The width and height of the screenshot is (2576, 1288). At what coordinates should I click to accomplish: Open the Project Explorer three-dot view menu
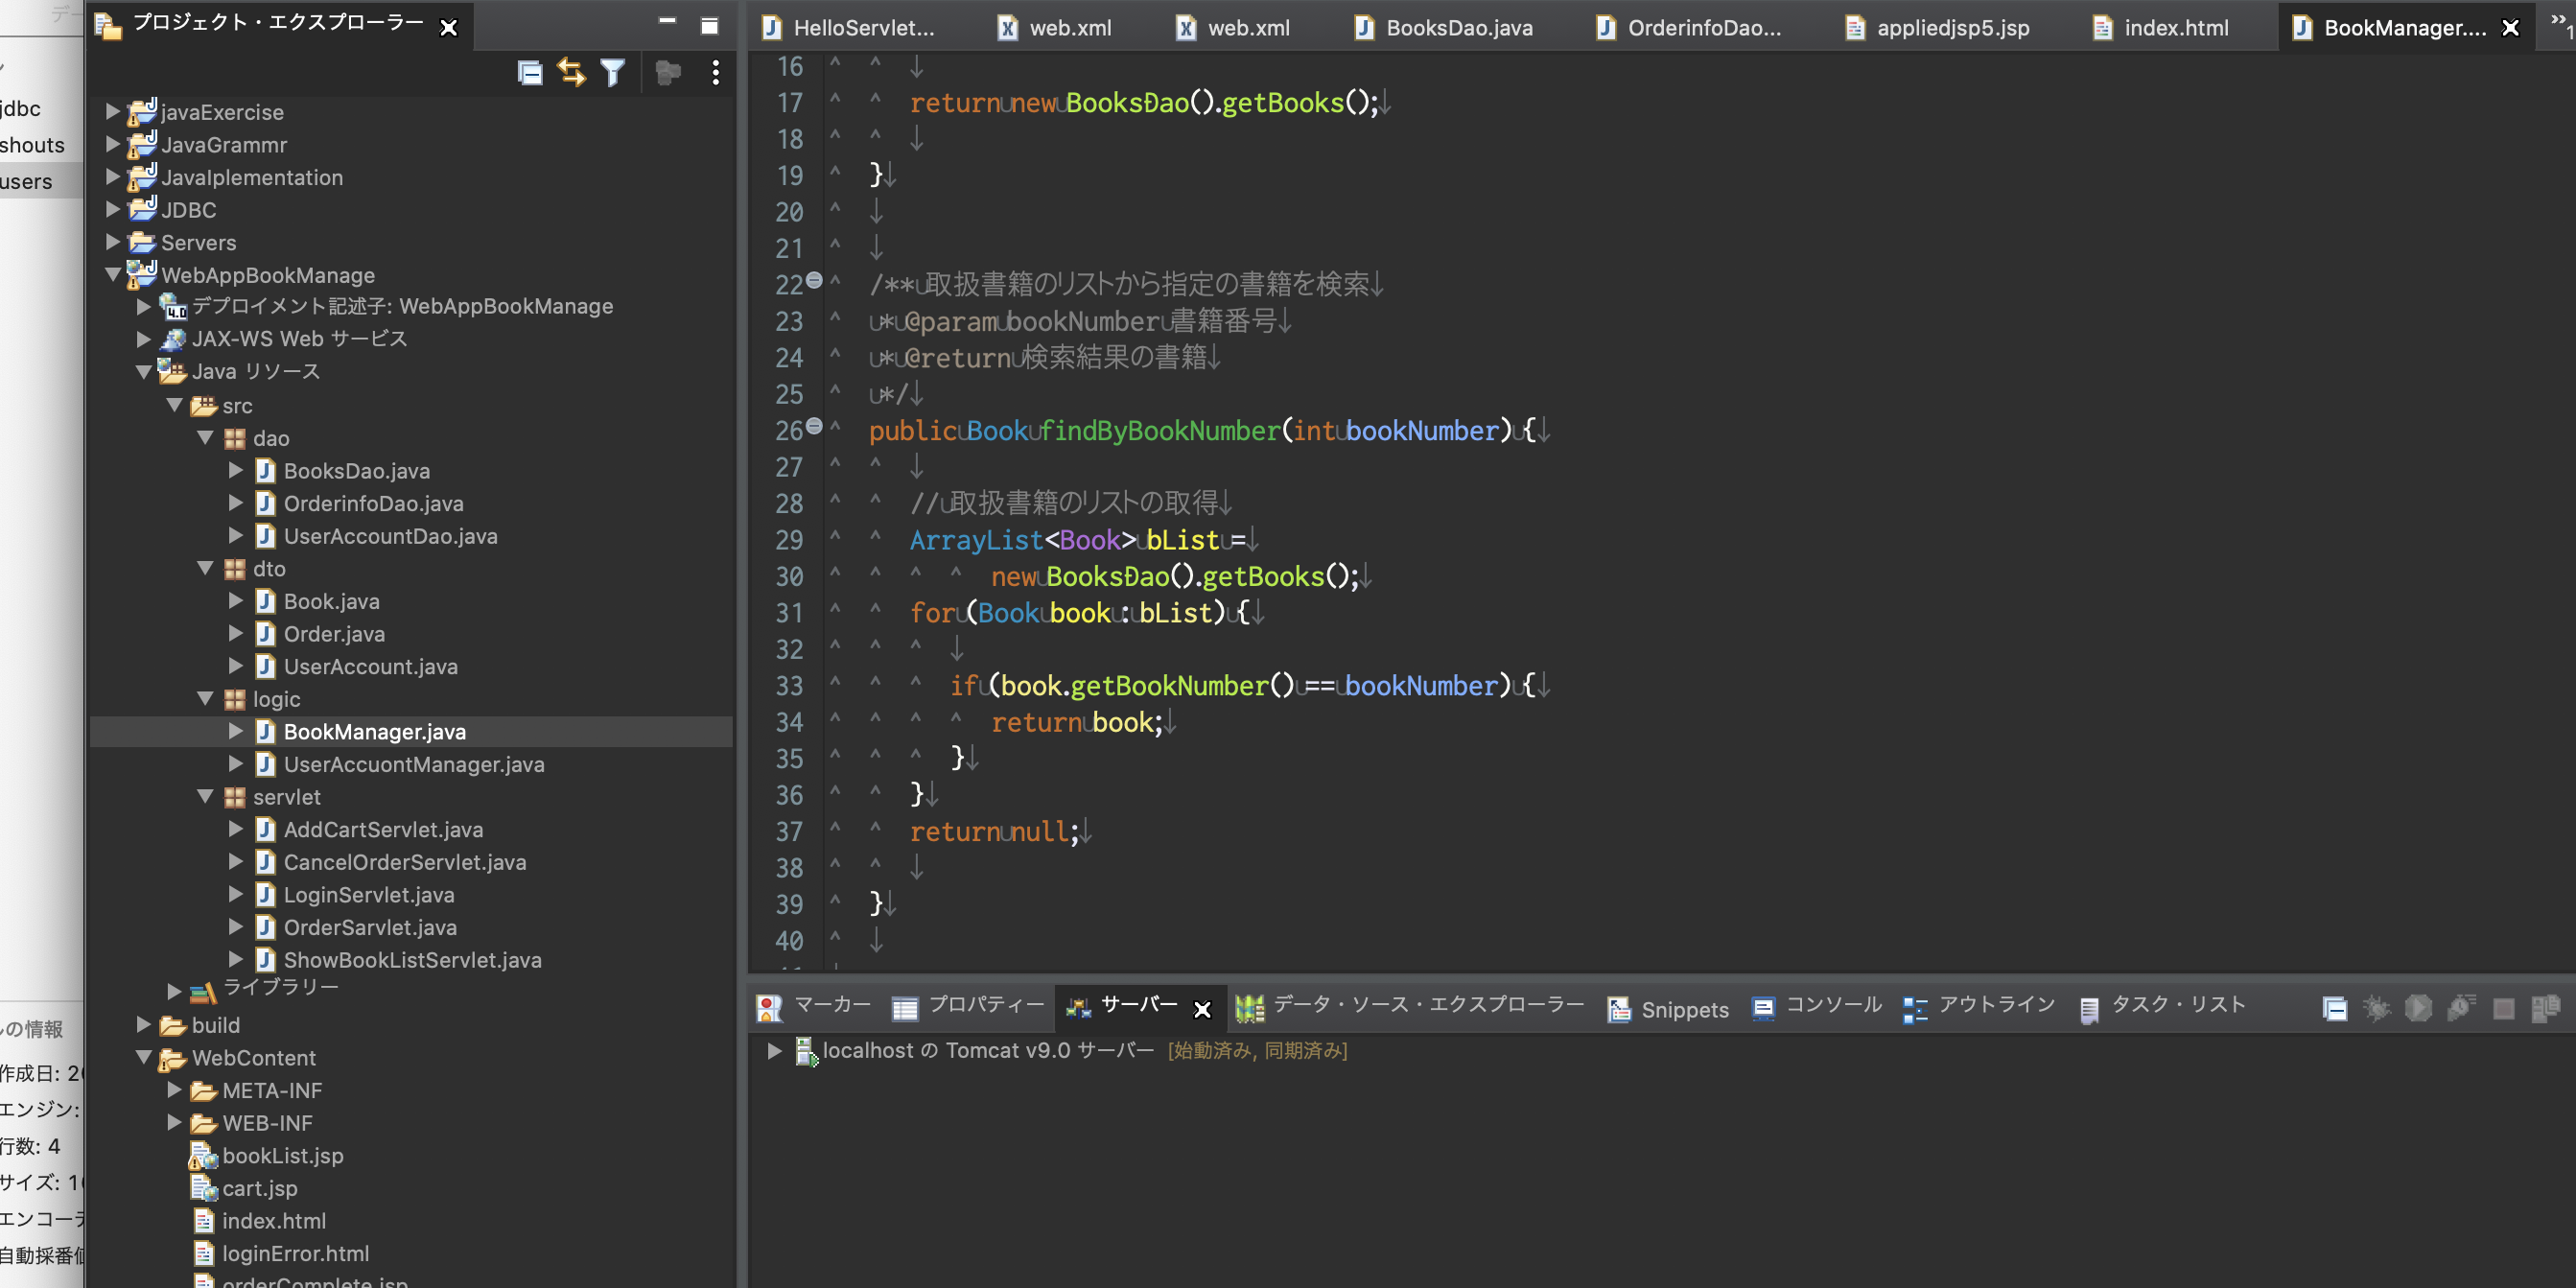[715, 72]
